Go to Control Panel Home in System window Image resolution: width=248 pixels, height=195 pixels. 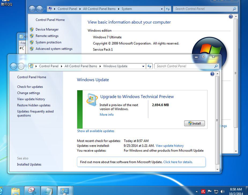[x=50, y=20]
